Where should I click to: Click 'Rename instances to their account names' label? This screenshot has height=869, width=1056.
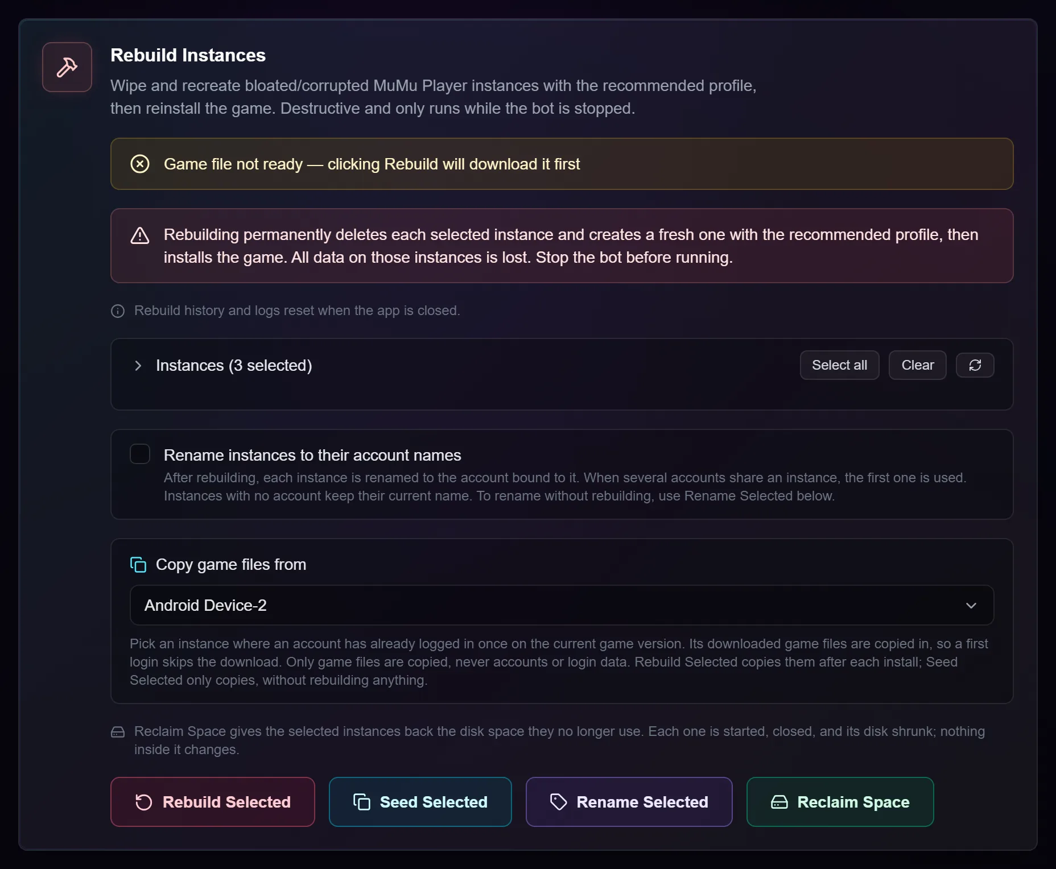[312, 455]
